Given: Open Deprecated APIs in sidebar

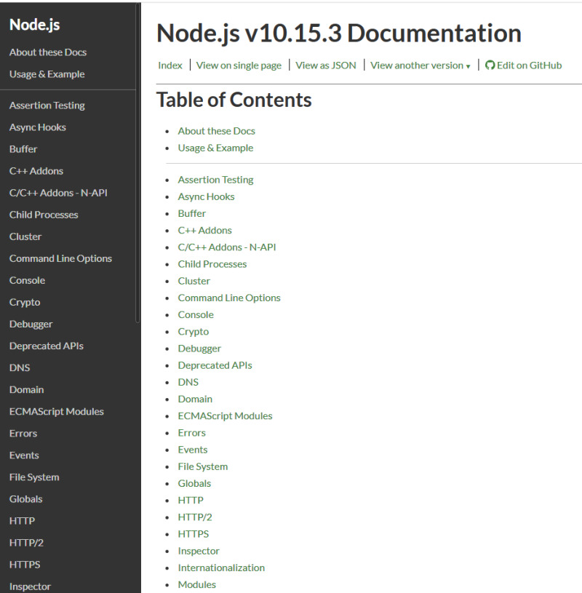Looking at the screenshot, I should (x=46, y=346).
